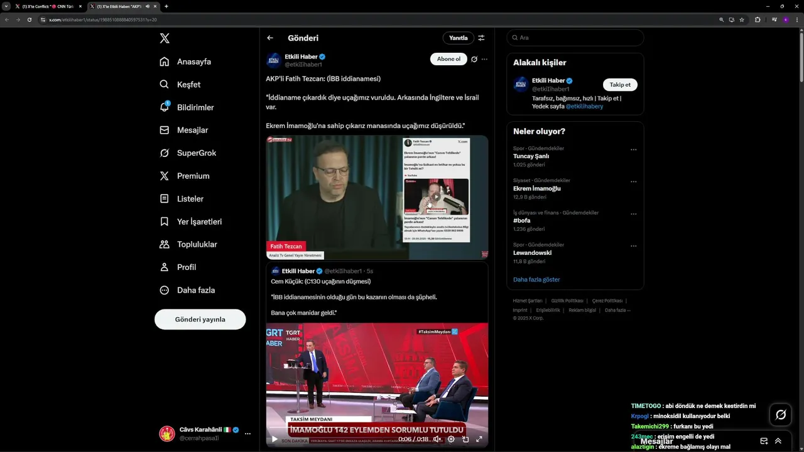Open the Premium page
The image size is (804, 452).
tap(185, 176)
